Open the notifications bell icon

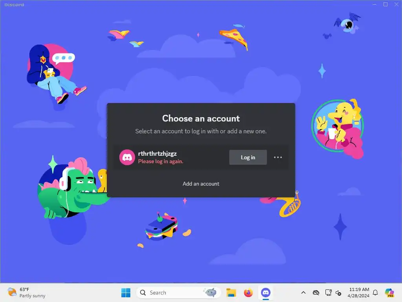375,293
